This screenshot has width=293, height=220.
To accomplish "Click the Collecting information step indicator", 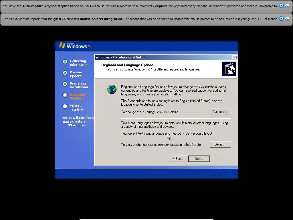I will tap(65, 62).
